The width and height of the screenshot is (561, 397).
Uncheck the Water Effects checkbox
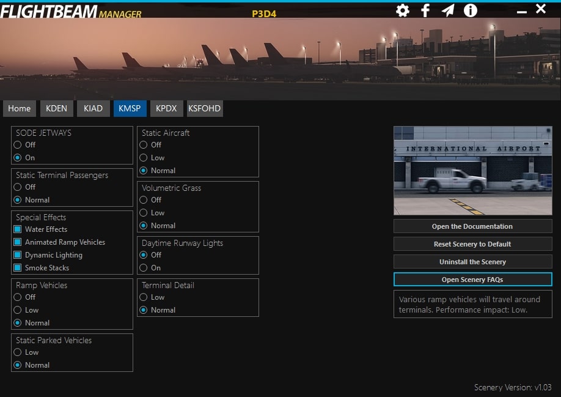[x=18, y=229]
